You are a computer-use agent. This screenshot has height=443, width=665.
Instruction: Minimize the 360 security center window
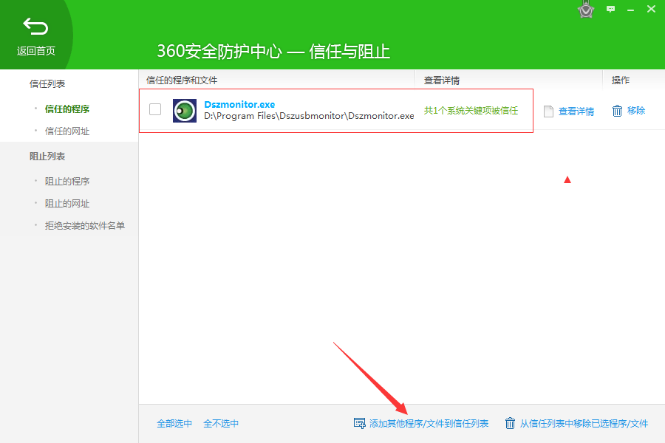630,10
